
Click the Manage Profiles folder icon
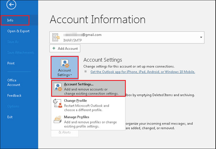(58, 120)
